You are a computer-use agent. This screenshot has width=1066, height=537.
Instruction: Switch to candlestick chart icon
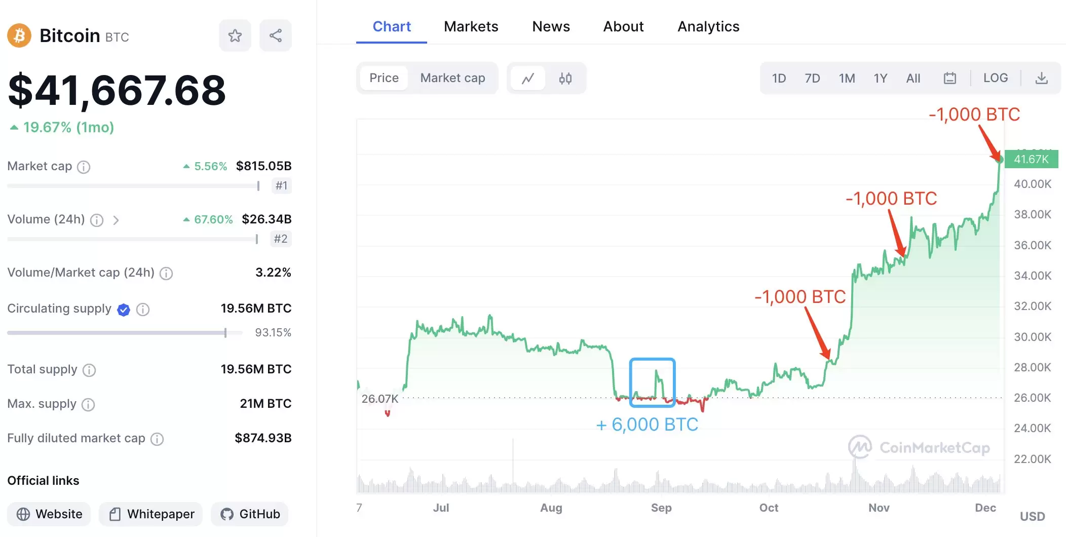pos(565,79)
